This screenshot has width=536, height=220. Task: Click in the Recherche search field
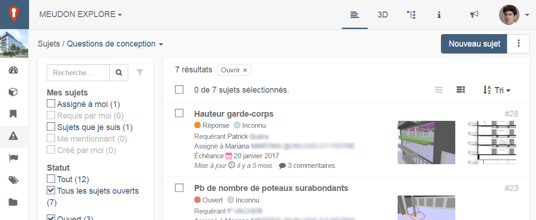(x=78, y=73)
